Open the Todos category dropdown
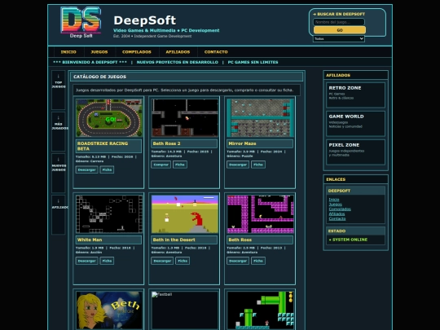 [339, 39]
